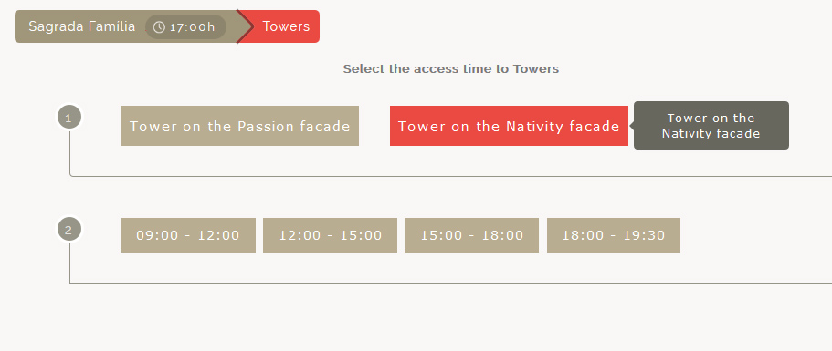Click the horizontal divider under tower options
Screen dimensions: 832x351
point(451,176)
